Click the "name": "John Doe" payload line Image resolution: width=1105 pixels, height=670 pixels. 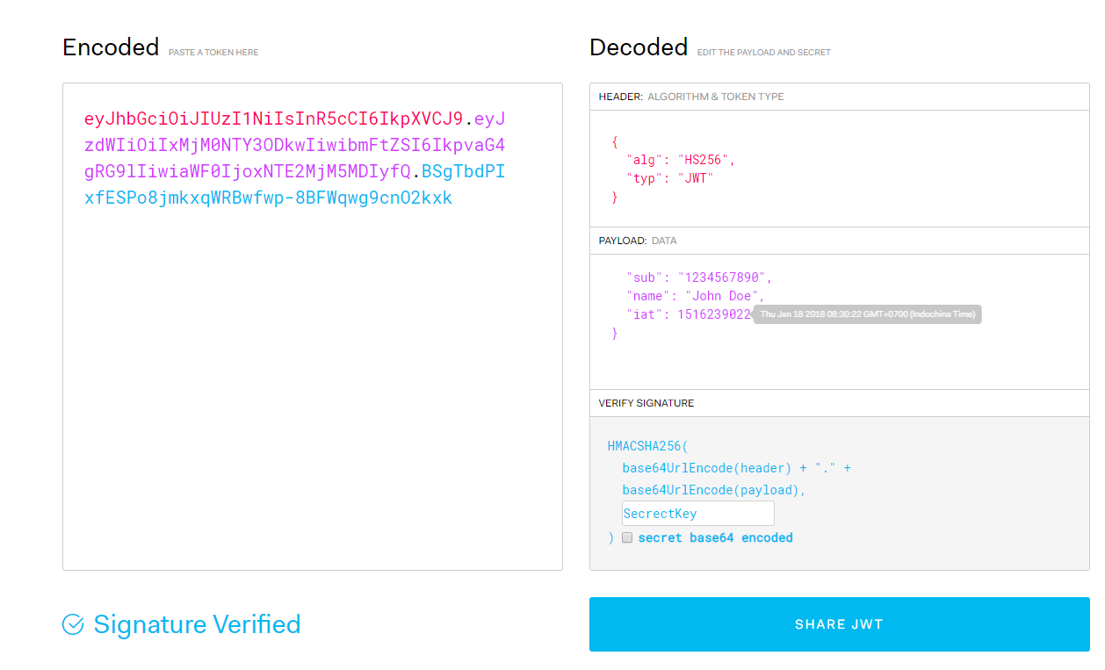(x=695, y=296)
